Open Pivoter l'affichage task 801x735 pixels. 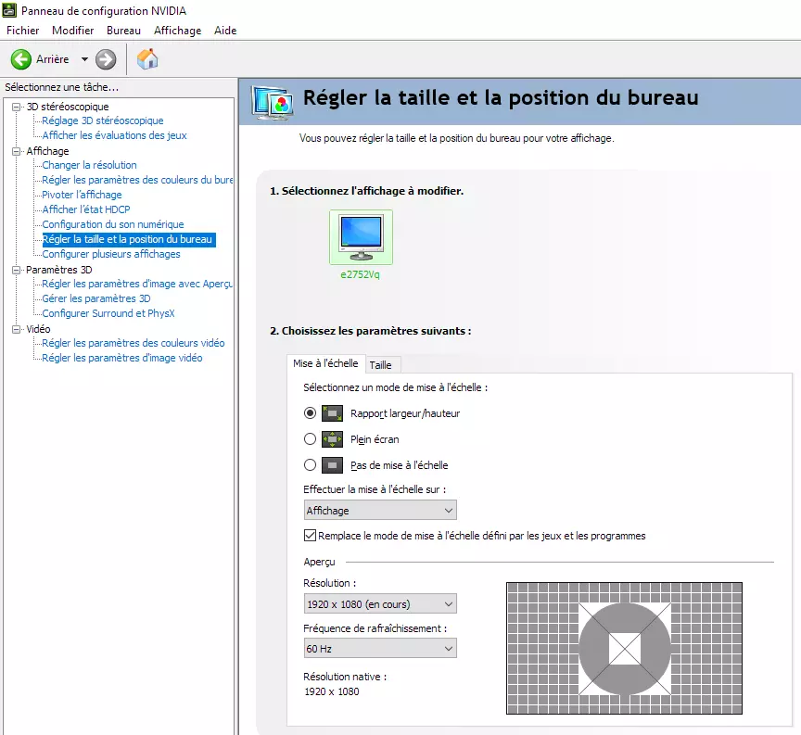82,195
